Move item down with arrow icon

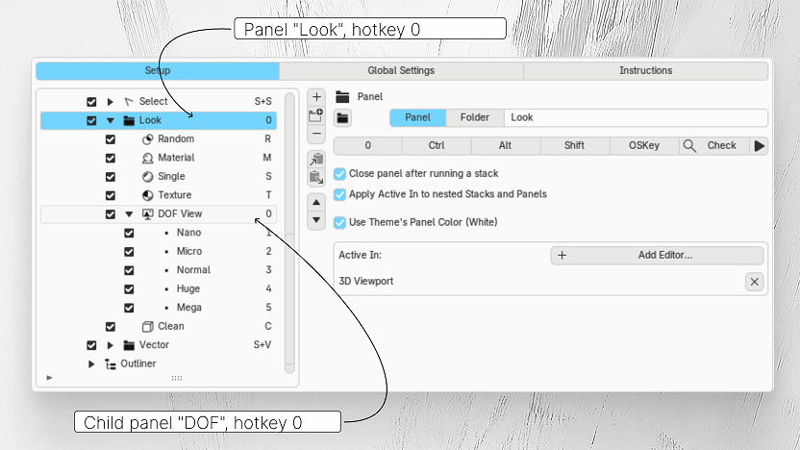pos(316,220)
